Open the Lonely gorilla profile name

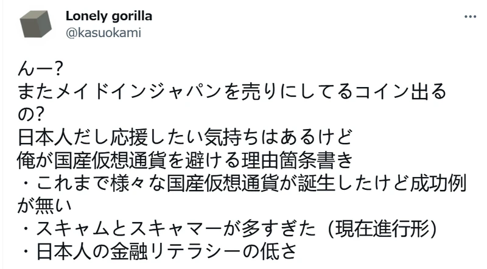[109, 16]
